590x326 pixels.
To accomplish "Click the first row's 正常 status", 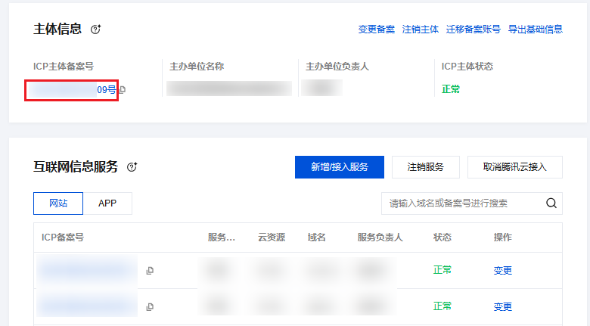I will [x=442, y=270].
